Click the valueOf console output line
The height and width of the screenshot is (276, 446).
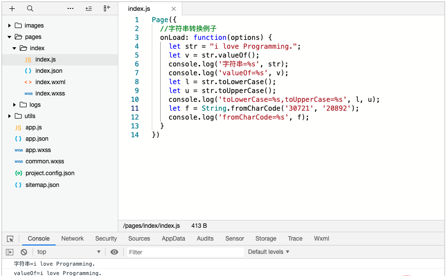point(58,273)
